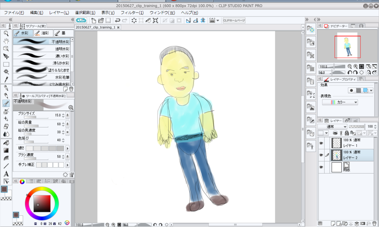Select the 水彩毛筆 brush
This screenshot has width=379, height=227.
(41, 77)
